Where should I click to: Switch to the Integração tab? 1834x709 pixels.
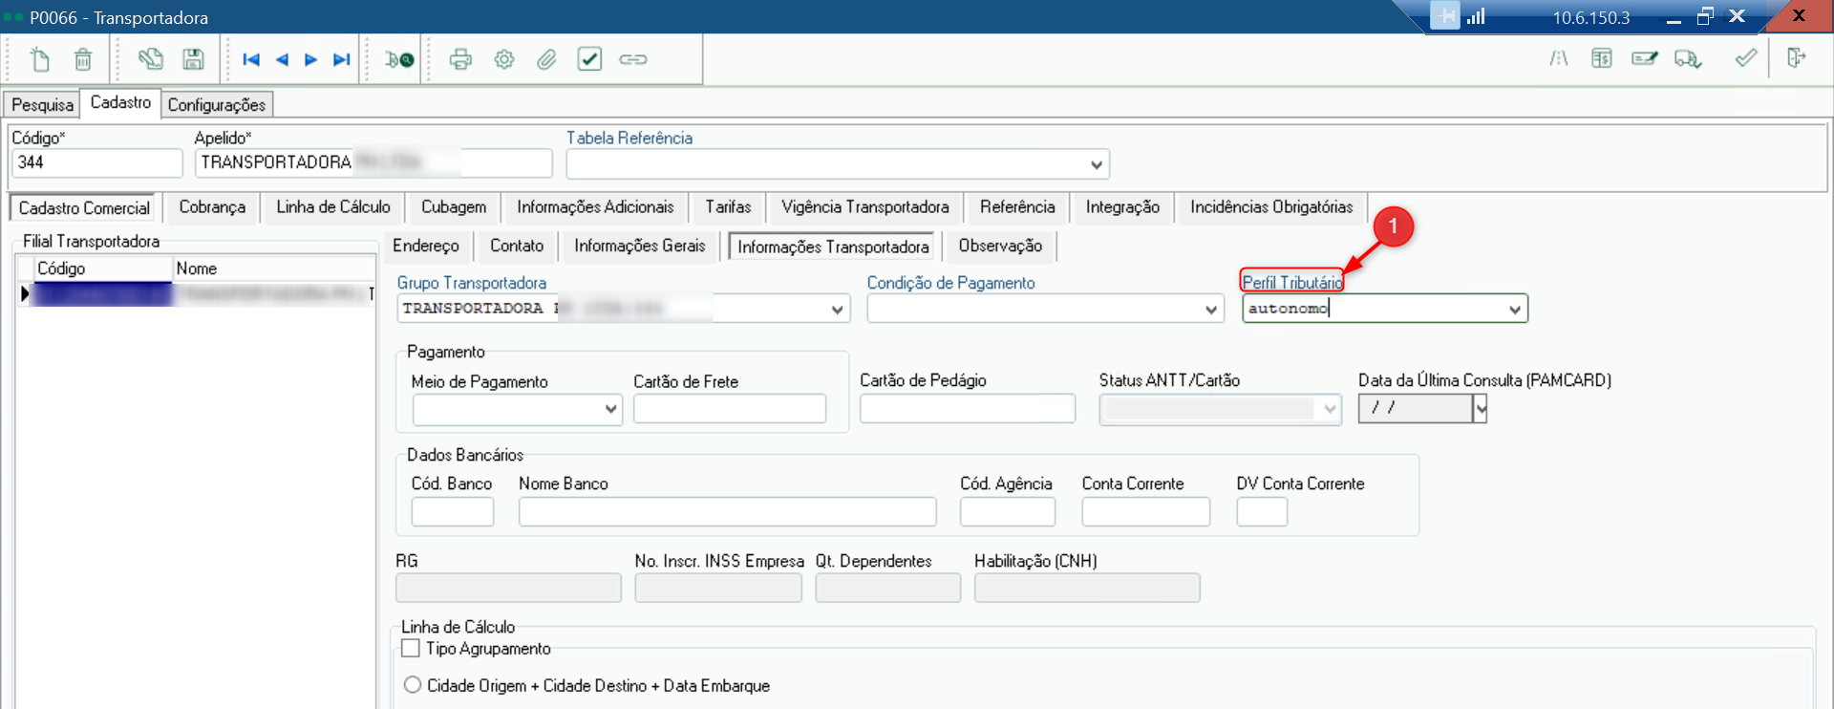point(1122,206)
